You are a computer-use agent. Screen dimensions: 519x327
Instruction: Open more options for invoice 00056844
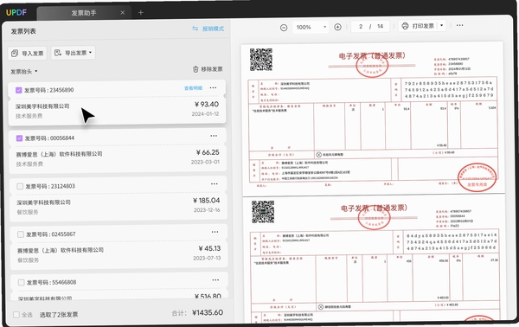214,136
